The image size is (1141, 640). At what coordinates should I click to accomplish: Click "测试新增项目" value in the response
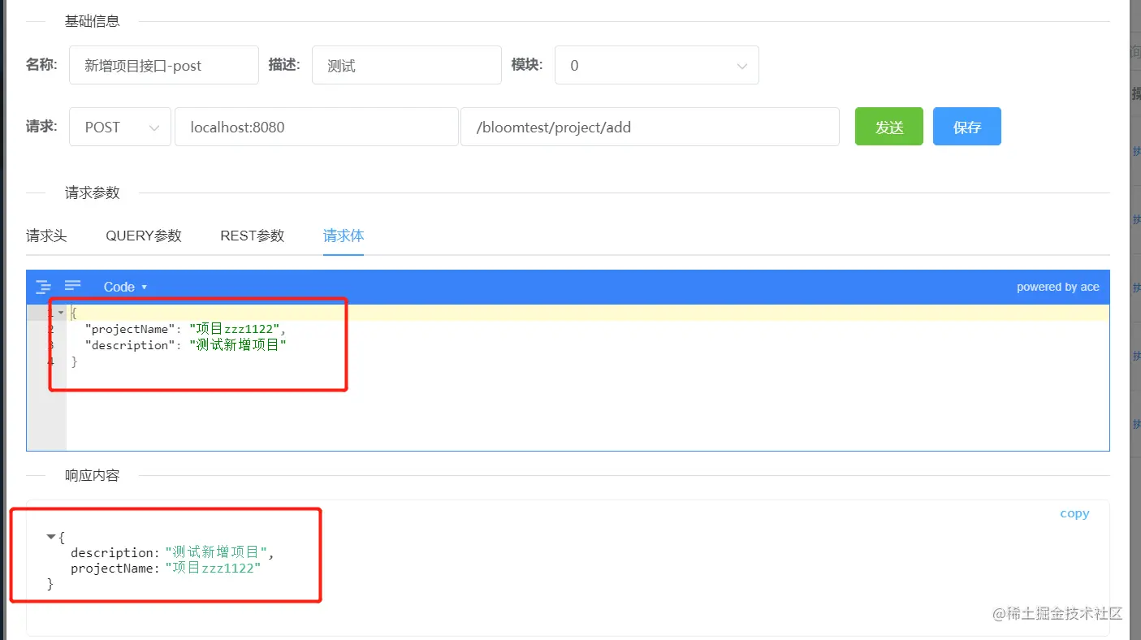click(x=216, y=552)
